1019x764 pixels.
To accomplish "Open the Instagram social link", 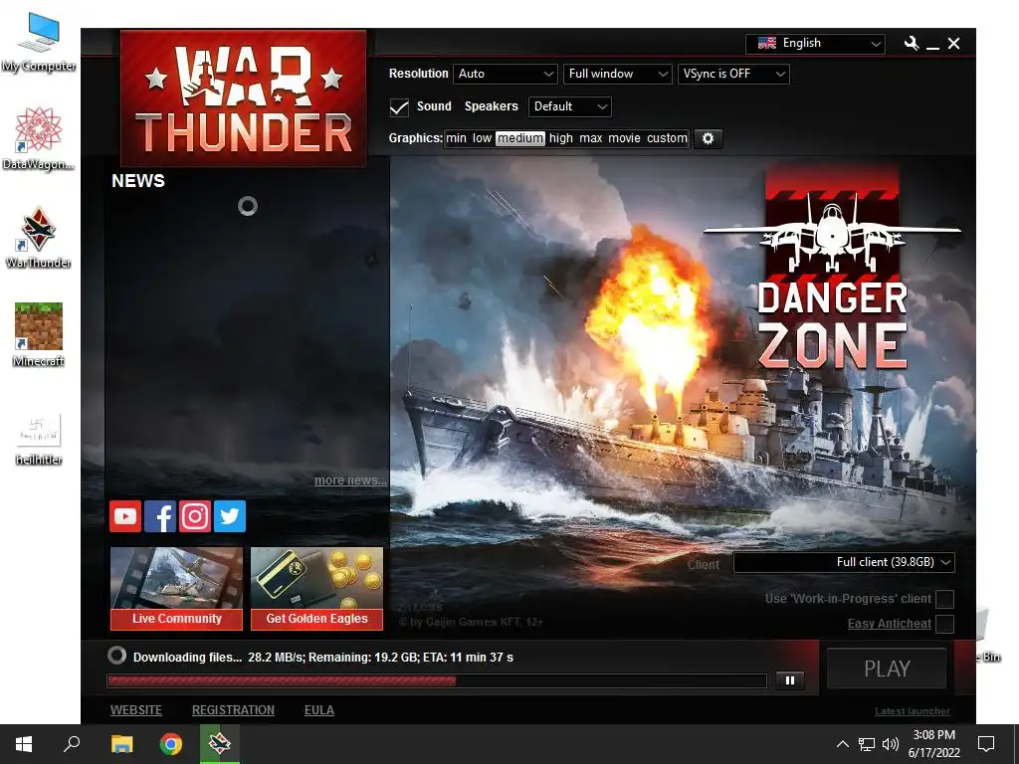I will pyautogui.click(x=195, y=516).
